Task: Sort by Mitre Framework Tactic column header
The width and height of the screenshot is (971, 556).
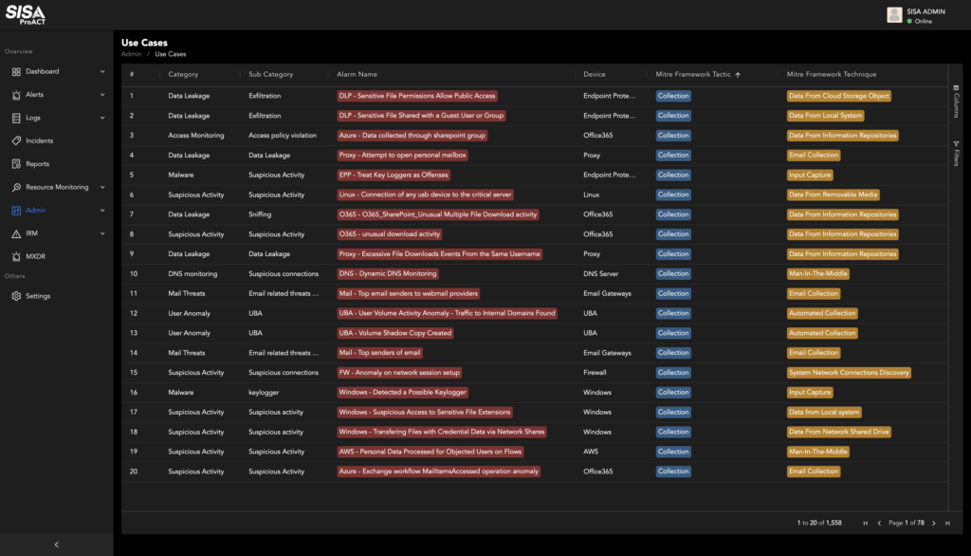Action: click(x=693, y=74)
